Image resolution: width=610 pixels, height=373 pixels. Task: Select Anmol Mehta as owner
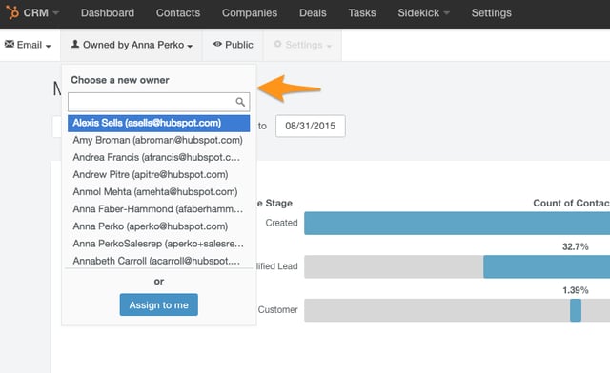click(x=159, y=192)
